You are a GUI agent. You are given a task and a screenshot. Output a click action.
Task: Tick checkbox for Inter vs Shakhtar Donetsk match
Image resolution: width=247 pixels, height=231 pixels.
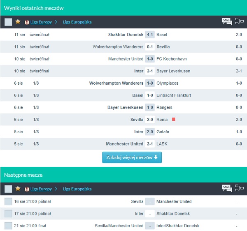coord(8,214)
